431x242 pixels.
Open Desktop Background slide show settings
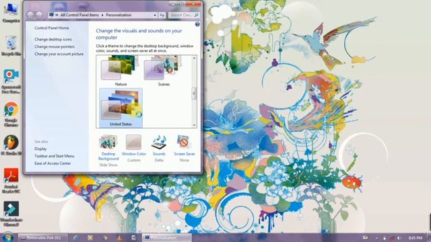click(x=108, y=151)
